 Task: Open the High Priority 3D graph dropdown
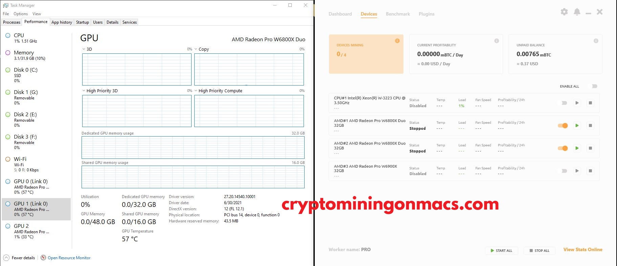[x=84, y=91]
